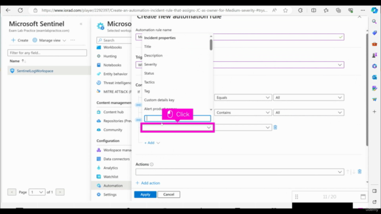Go back with the browser back arrow

click(8, 10)
